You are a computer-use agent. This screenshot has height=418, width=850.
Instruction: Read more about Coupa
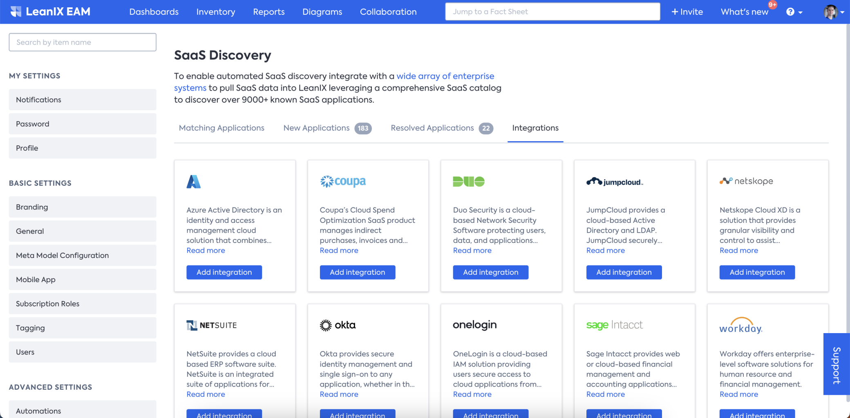(x=339, y=250)
